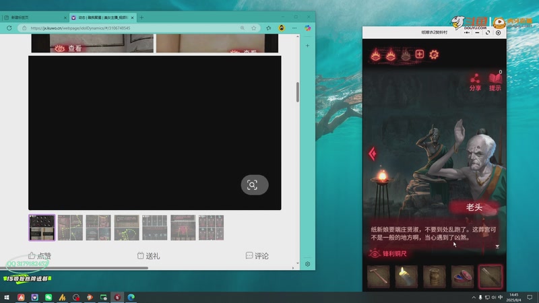The width and height of the screenshot is (539, 303).
Task: Click the red plus add icon in game
Action: [420, 54]
